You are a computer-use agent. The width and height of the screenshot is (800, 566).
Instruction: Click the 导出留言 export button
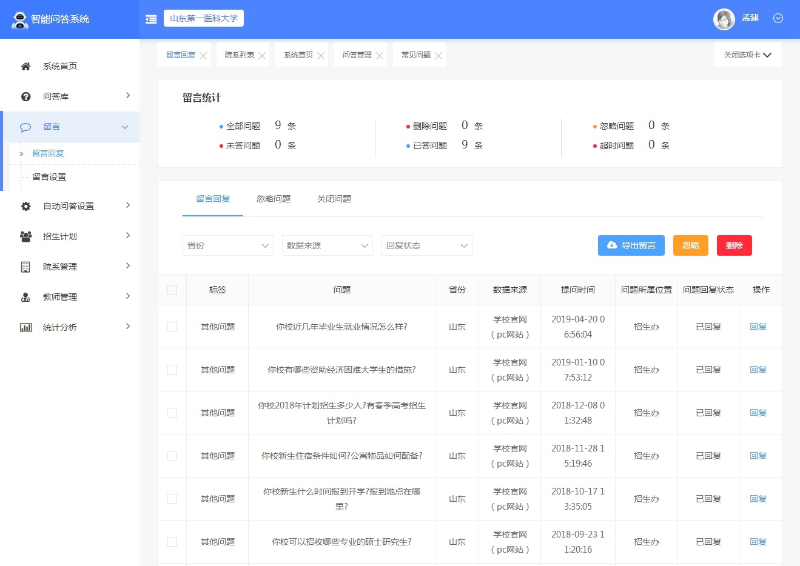631,245
